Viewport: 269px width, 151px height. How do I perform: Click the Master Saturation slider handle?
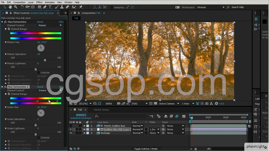(45, 60)
